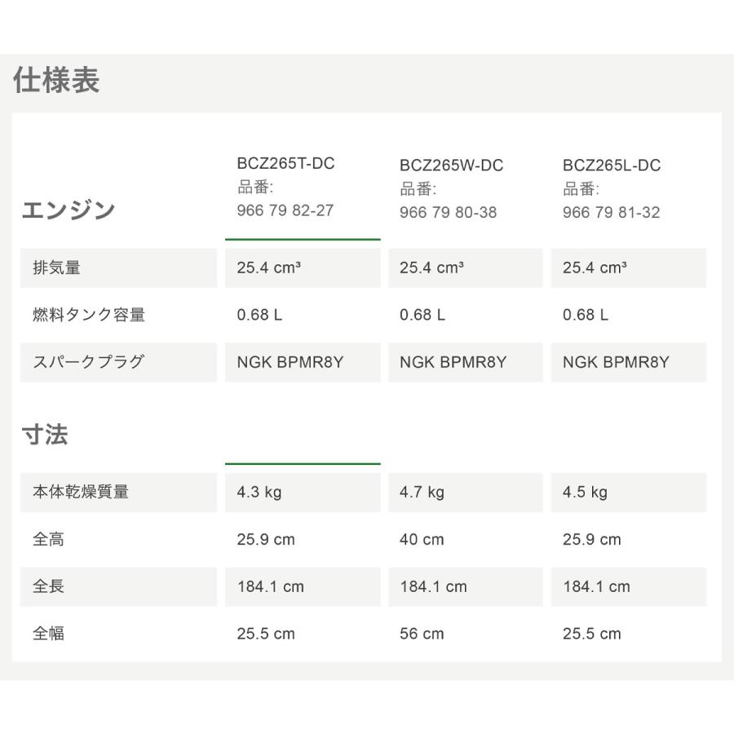The image size is (734, 734).
Task: Click the 寸法 section heading
Action: 45,435
